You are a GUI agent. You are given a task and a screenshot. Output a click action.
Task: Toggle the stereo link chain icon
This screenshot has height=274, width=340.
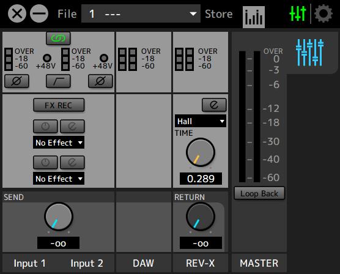tap(58, 39)
